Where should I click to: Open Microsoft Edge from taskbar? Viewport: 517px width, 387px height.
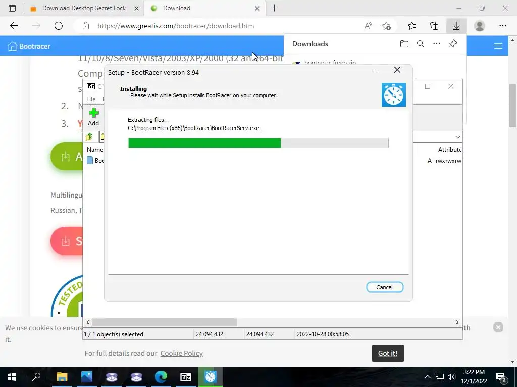[x=161, y=377]
